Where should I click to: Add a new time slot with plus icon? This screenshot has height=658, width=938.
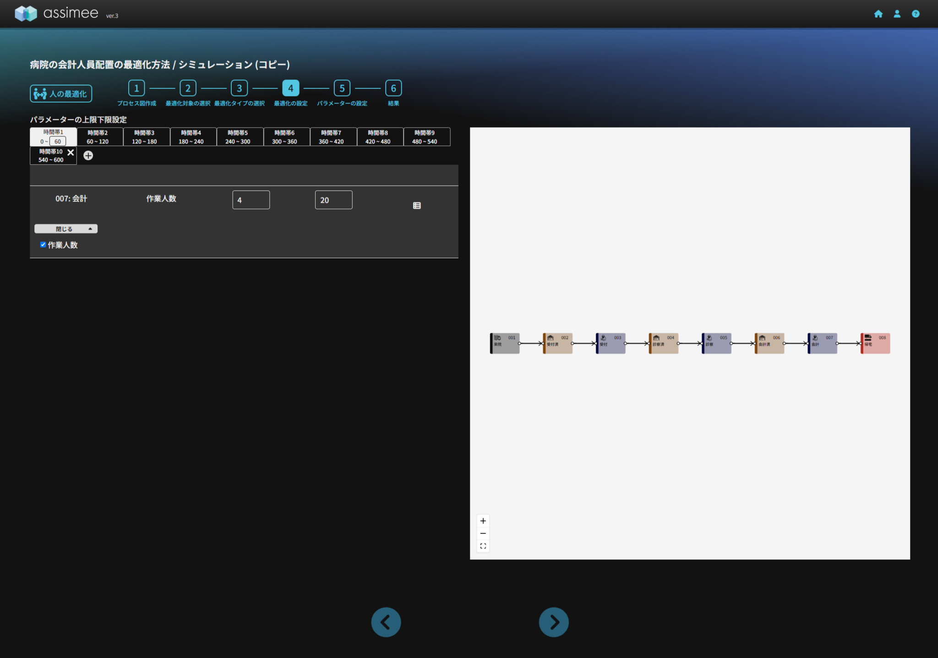point(88,156)
